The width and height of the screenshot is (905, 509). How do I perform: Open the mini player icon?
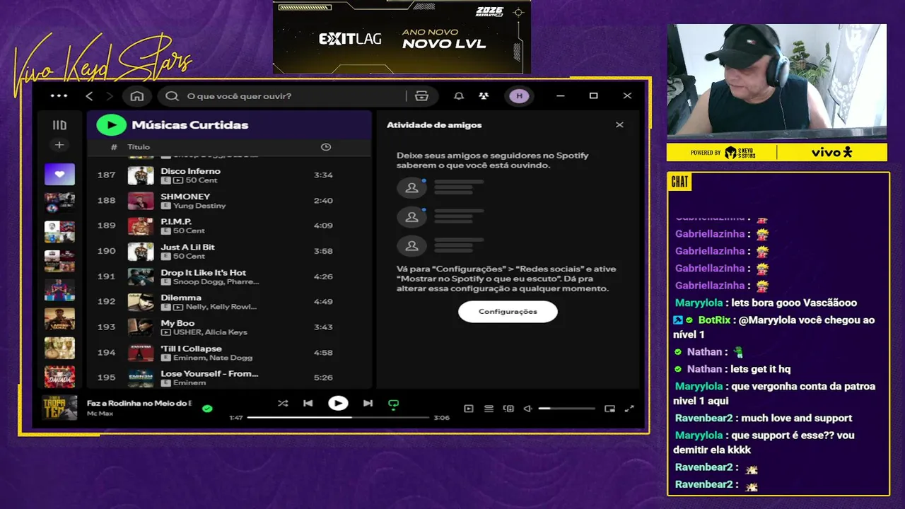point(610,409)
